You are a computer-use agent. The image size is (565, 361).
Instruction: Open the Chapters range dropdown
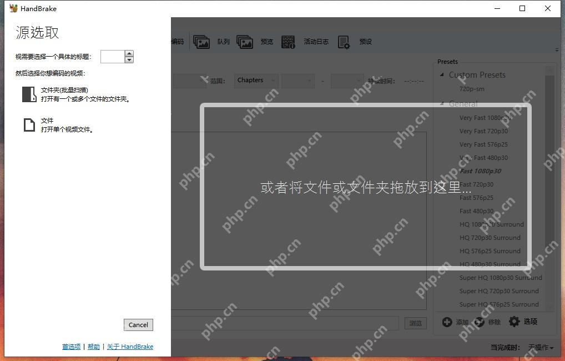(x=256, y=81)
